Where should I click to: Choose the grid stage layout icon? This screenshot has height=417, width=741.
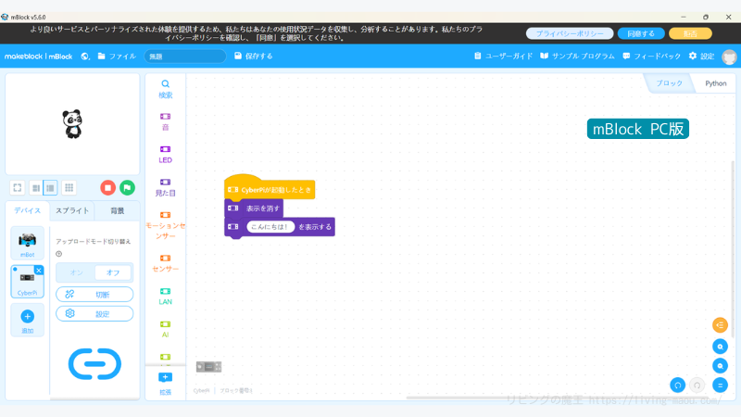[x=69, y=188]
